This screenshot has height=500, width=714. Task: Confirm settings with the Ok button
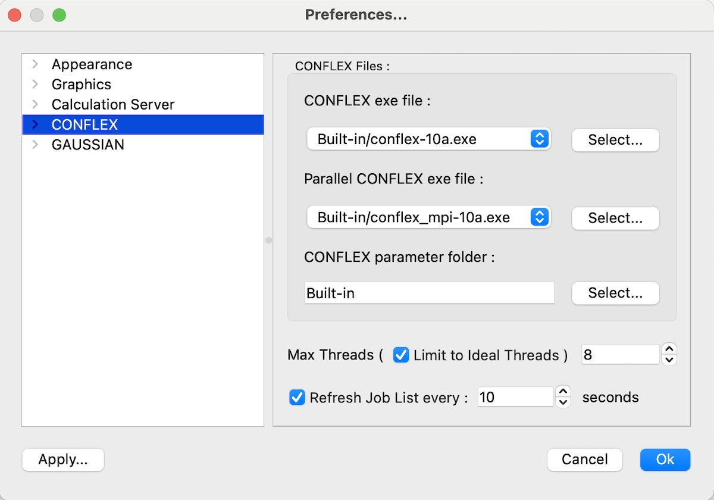665,460
